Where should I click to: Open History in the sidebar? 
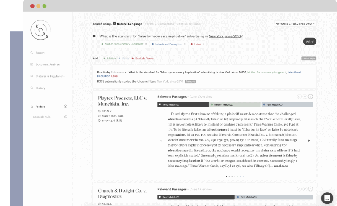pyautogui.click(x=40, y=88)
